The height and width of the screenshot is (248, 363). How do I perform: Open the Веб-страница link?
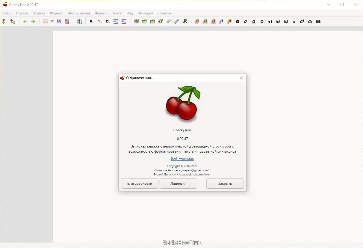coord(182,159)
